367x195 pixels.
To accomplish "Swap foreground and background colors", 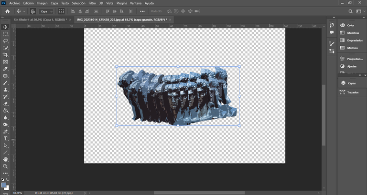I will [7, 180].
